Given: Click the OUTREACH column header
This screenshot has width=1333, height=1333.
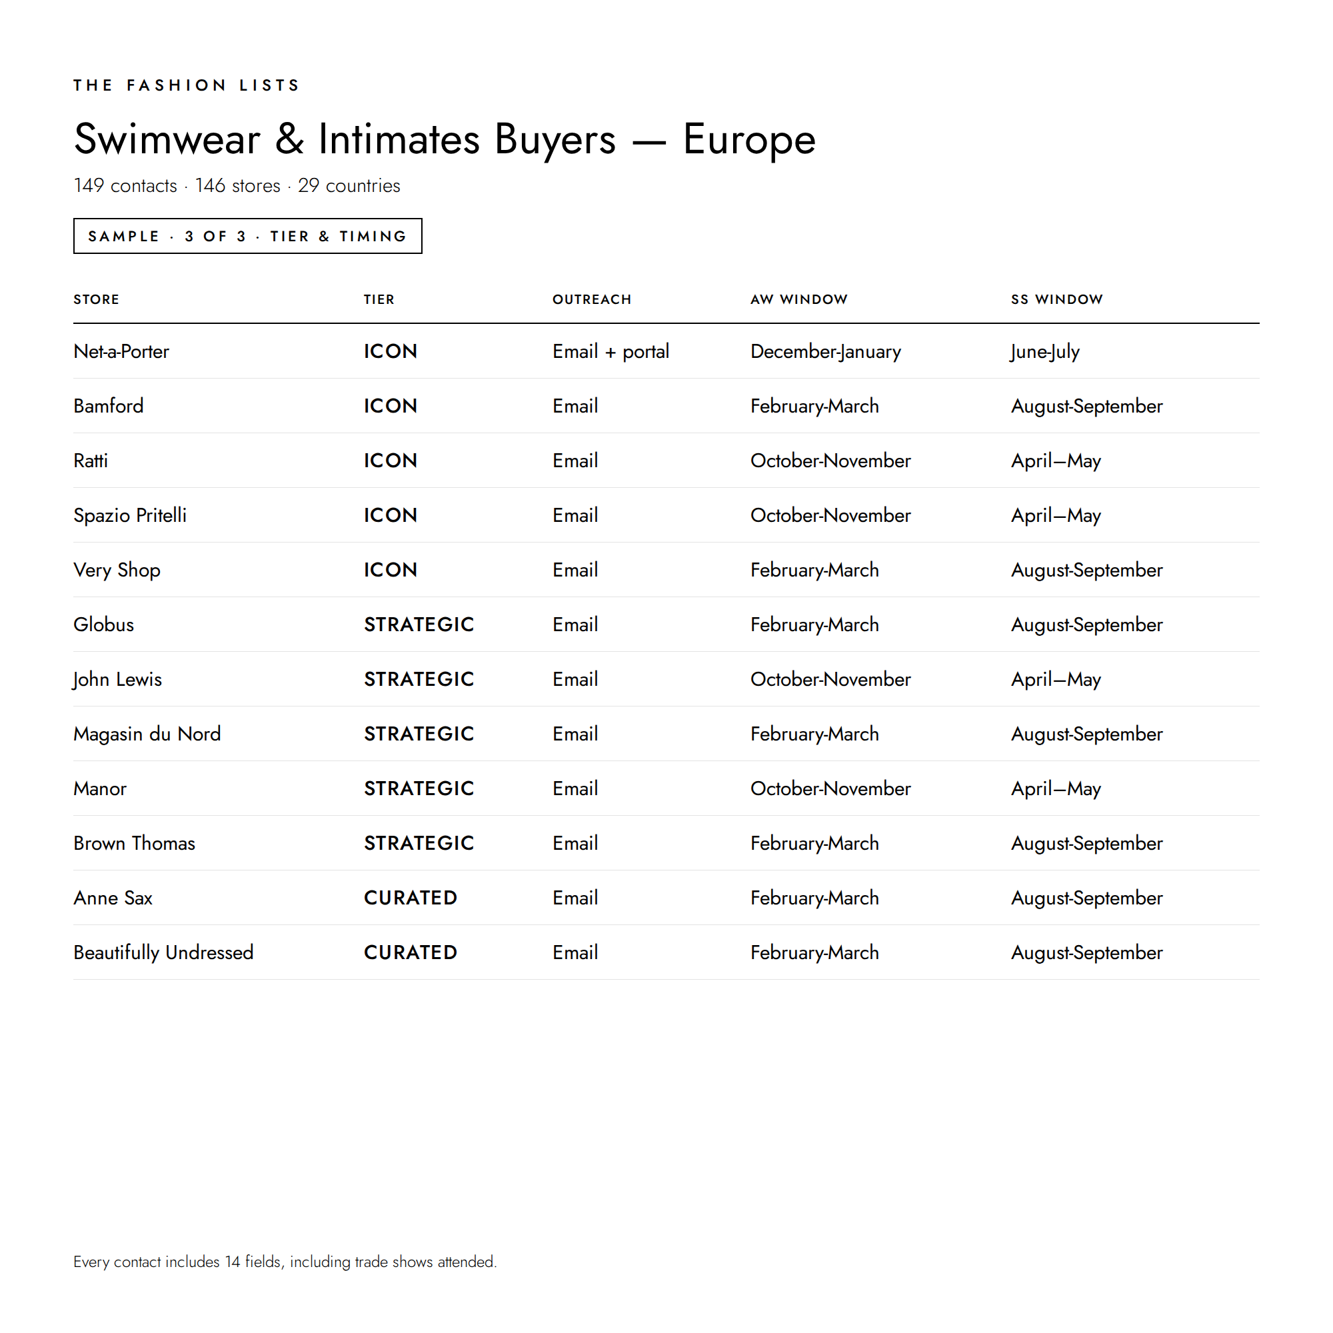Looking at the screenshot, I should [x=592, y=299].
